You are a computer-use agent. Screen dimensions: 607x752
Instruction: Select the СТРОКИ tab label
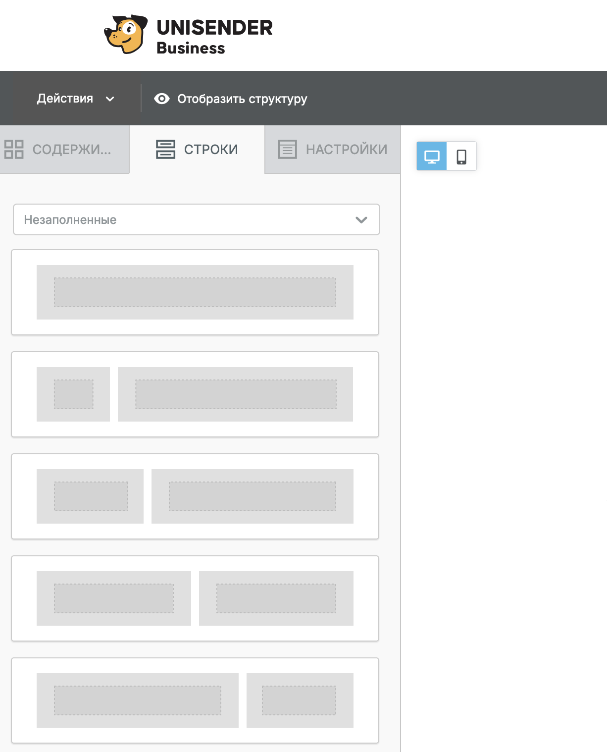(211, 149)
